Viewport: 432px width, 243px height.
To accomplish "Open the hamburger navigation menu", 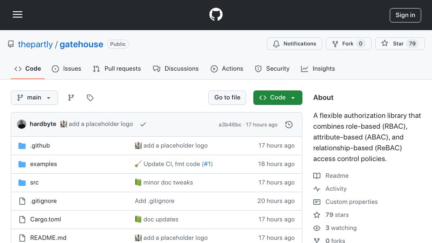I will point(18,14).
